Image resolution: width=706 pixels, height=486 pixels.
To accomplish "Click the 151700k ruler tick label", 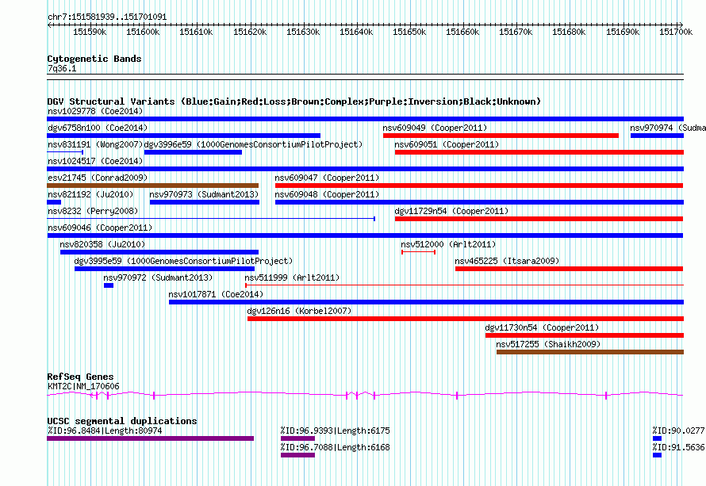I will pos(676,32).
